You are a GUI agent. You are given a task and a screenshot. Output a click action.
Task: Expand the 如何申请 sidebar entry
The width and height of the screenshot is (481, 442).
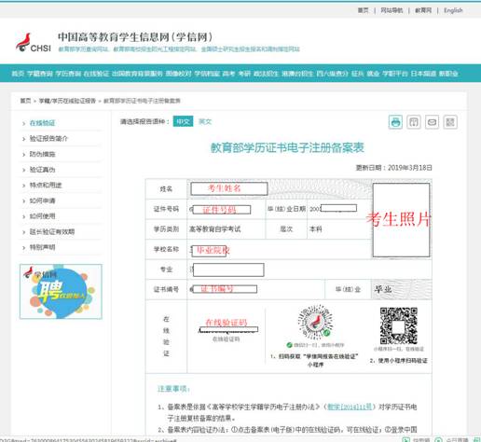[x=42, y=200]
